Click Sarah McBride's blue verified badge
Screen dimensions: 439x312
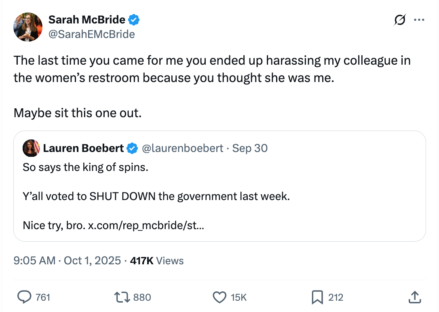134,19
